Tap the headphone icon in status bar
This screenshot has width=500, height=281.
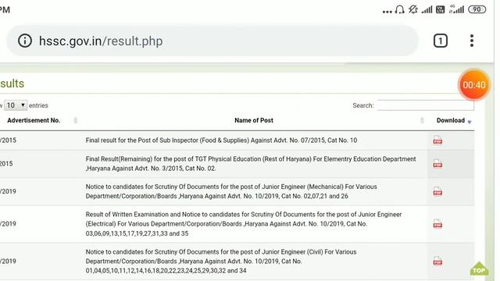(399, 10)
